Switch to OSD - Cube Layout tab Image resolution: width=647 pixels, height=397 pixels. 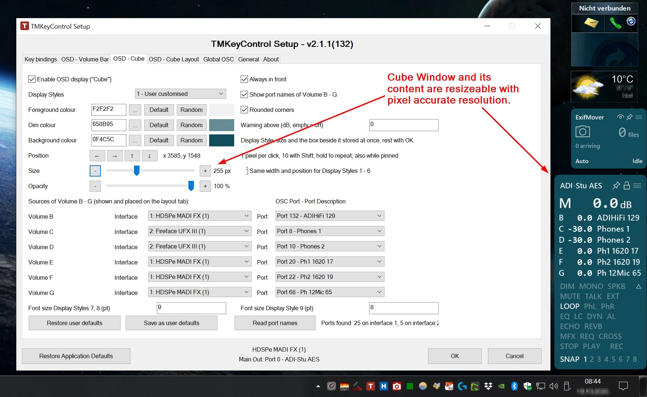pos(174,59)
